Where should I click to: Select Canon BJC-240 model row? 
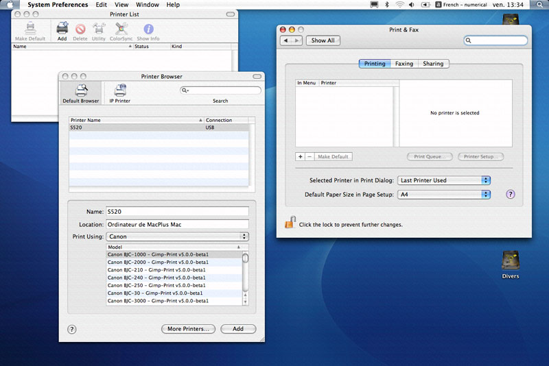pos(174,278)
